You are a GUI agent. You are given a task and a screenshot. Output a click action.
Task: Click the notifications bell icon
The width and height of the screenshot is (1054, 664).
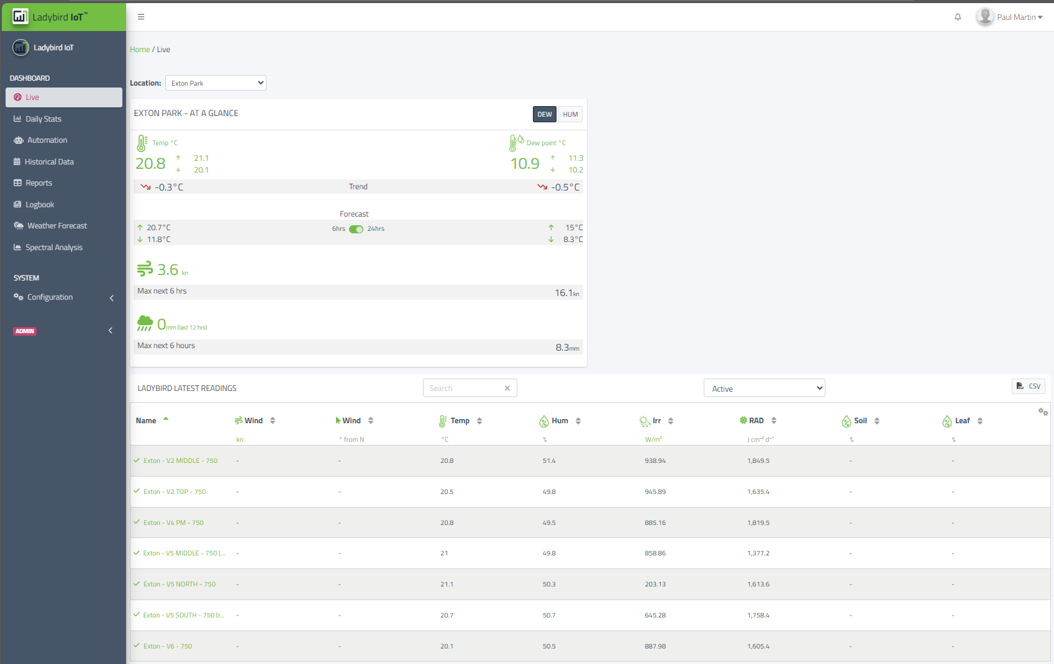coord(958,17)
